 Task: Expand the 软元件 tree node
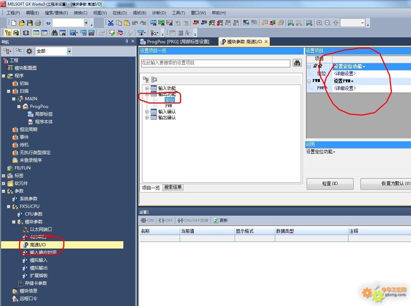[x=3, y=183]
